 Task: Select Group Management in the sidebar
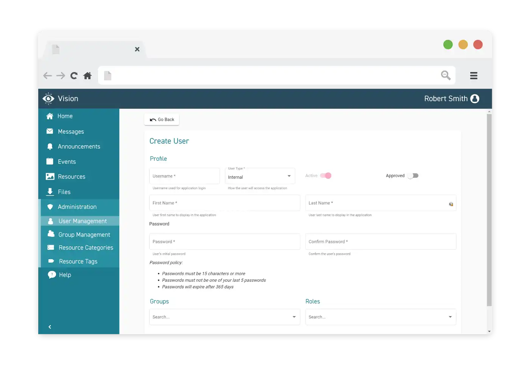[84, 235]
